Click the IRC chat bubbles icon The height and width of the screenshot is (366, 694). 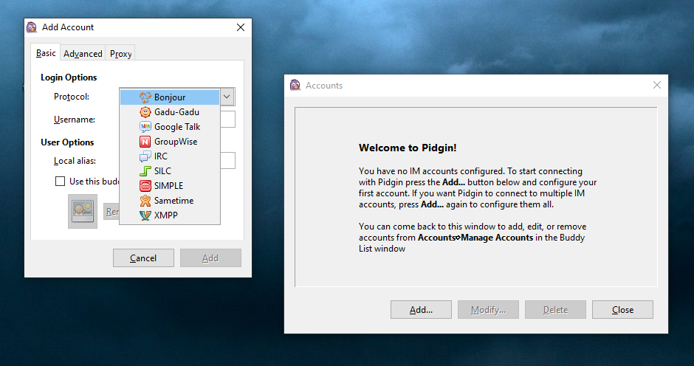click(x=145, y=156)
